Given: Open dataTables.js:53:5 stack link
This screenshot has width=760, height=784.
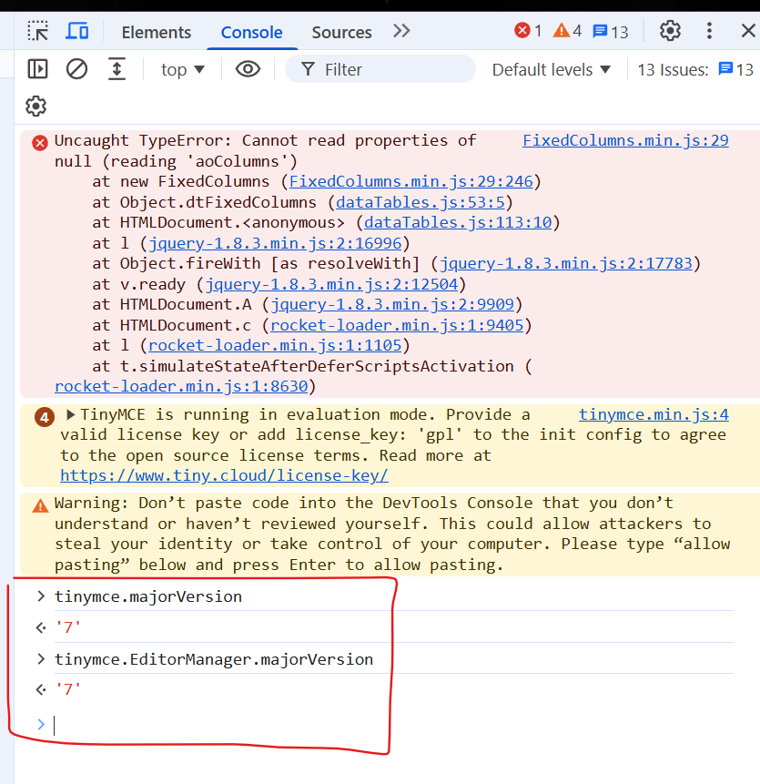Looking at the screenshot, I should click(421, 202).
